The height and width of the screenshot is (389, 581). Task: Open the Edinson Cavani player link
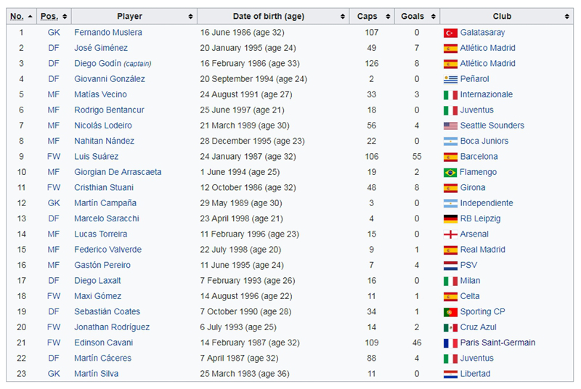(x=103, y=343)
